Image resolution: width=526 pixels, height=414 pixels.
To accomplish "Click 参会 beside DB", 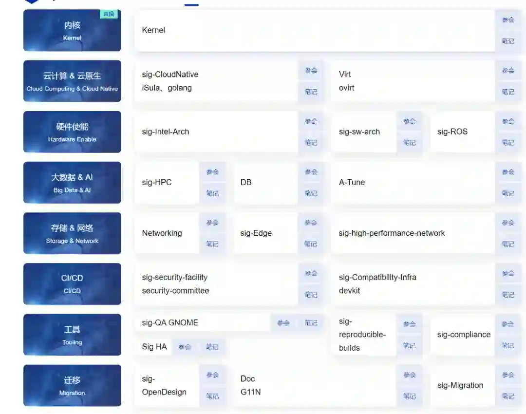I will click(311, 172).
